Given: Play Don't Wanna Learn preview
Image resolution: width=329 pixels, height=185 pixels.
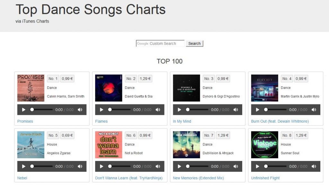Looking at the screenshot, I should click(x=102, y=166).
